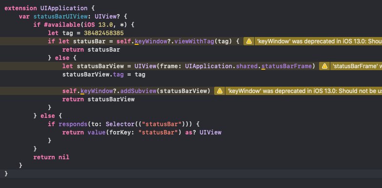Viewport: 382px width, 188px height.
Task: Click 'return statusBarView' line
Action: 99,99
